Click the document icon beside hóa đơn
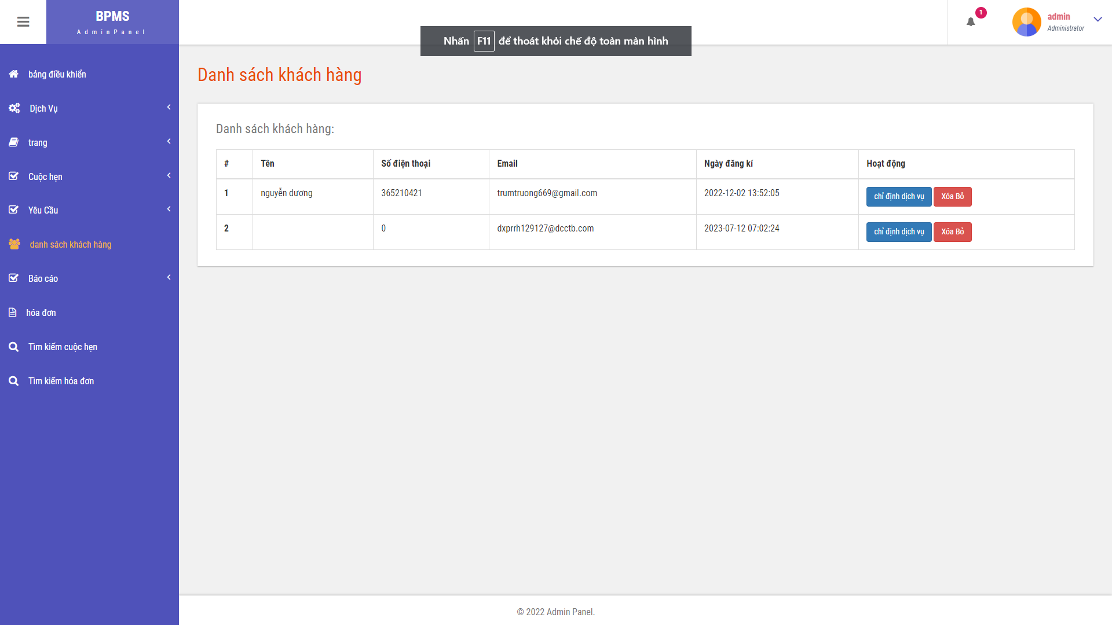 pos(13,312)
